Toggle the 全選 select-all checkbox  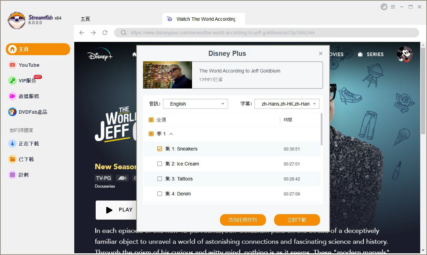click(x=151, y=120)
